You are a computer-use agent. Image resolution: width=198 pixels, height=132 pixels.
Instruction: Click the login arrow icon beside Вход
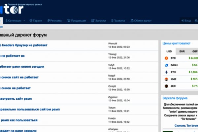(182, 20)
